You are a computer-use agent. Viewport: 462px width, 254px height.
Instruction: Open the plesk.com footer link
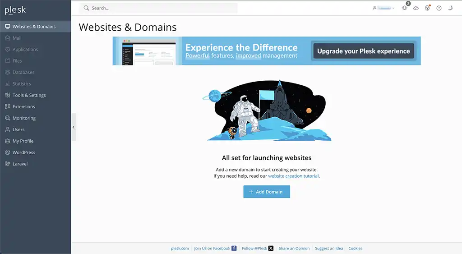[180, 249]
